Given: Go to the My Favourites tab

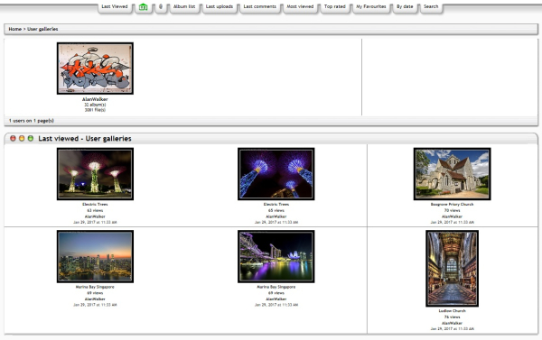Looking at the screenshot, I should pyautogui.click(x=371, y=6).
